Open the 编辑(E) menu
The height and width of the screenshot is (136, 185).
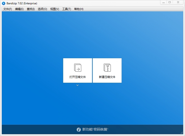[19, 9]
